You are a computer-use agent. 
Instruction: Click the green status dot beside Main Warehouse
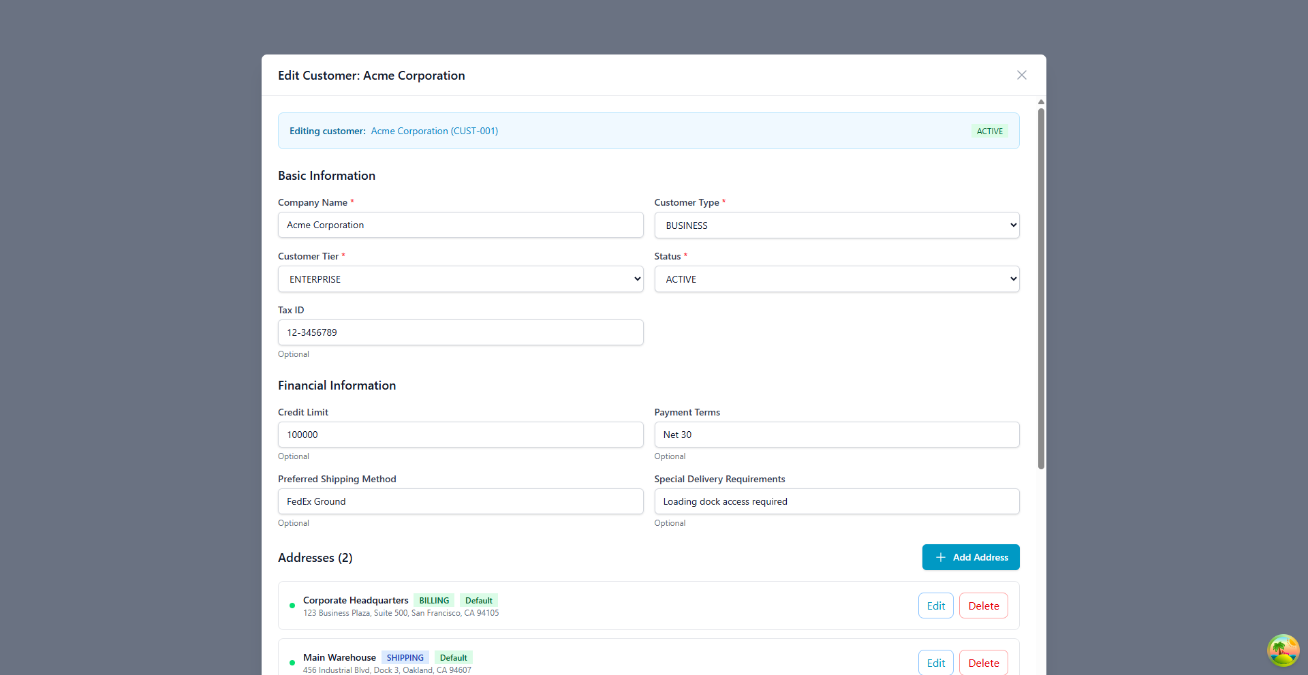[292, 663]
